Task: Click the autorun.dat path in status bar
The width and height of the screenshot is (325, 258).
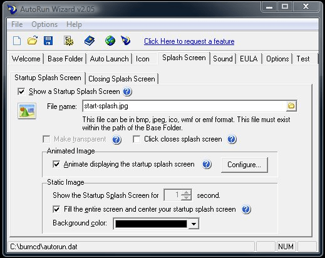Action: click(44, 247)
